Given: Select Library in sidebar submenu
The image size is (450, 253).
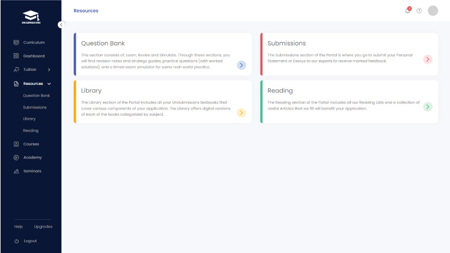Looking at the screenshot, I should point(29,119).
